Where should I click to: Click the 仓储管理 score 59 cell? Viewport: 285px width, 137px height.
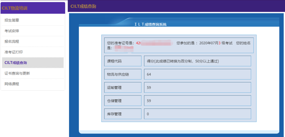(x=198, y=101)
